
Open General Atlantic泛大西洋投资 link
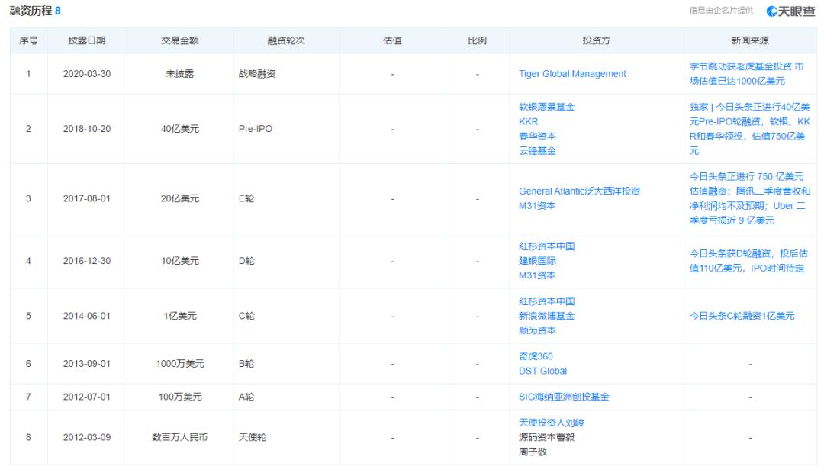tap(579, 191)
